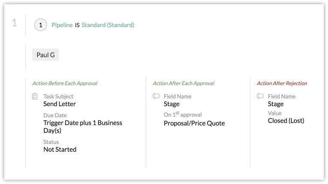This screenshot has width=328, height=184.
Task: Click the Action After Rejection heading
Action: click(x=282, y=83)
